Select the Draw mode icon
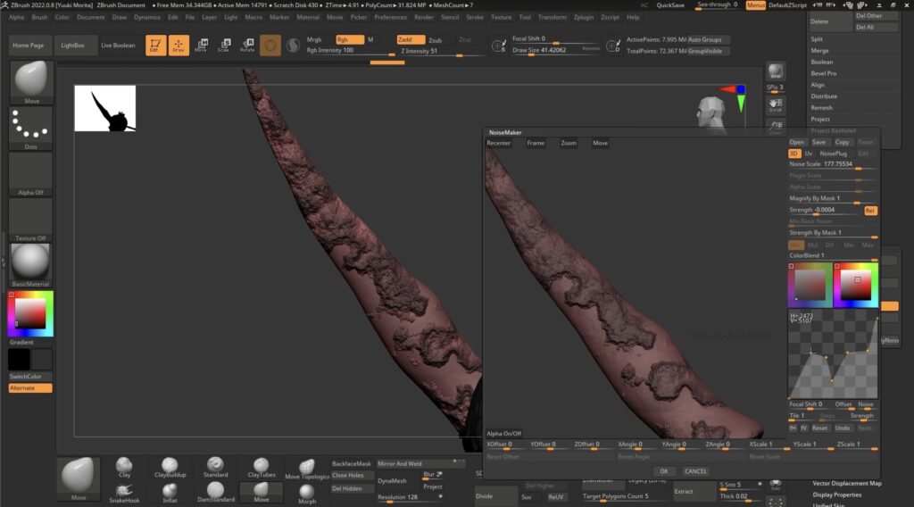Image resolution: width=914 pixels, height=507 pixels. pos(179,45)
